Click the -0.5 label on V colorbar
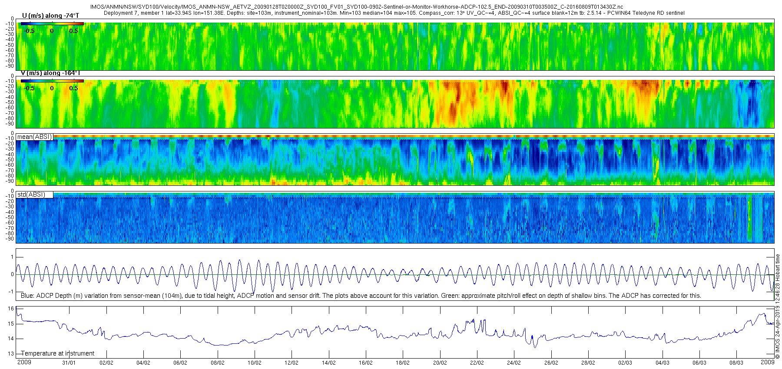This screenshot has height=369, width=782. (x=29, y=88)
